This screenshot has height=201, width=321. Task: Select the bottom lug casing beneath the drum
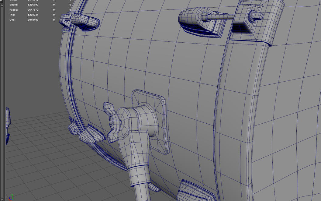(x=195, y=192)
